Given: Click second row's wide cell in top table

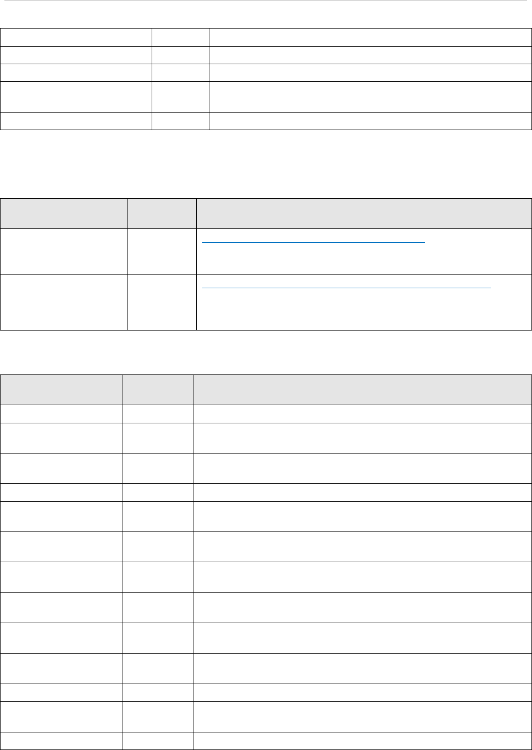Looking at the screenshot, I should pyautogui.click(x=370, y=55).
